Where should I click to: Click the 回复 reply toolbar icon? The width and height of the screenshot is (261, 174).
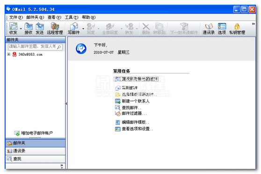(91, 29)
